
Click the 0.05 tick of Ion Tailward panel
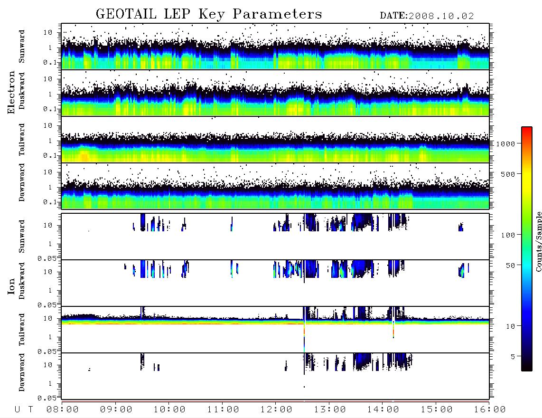point(47,351)
